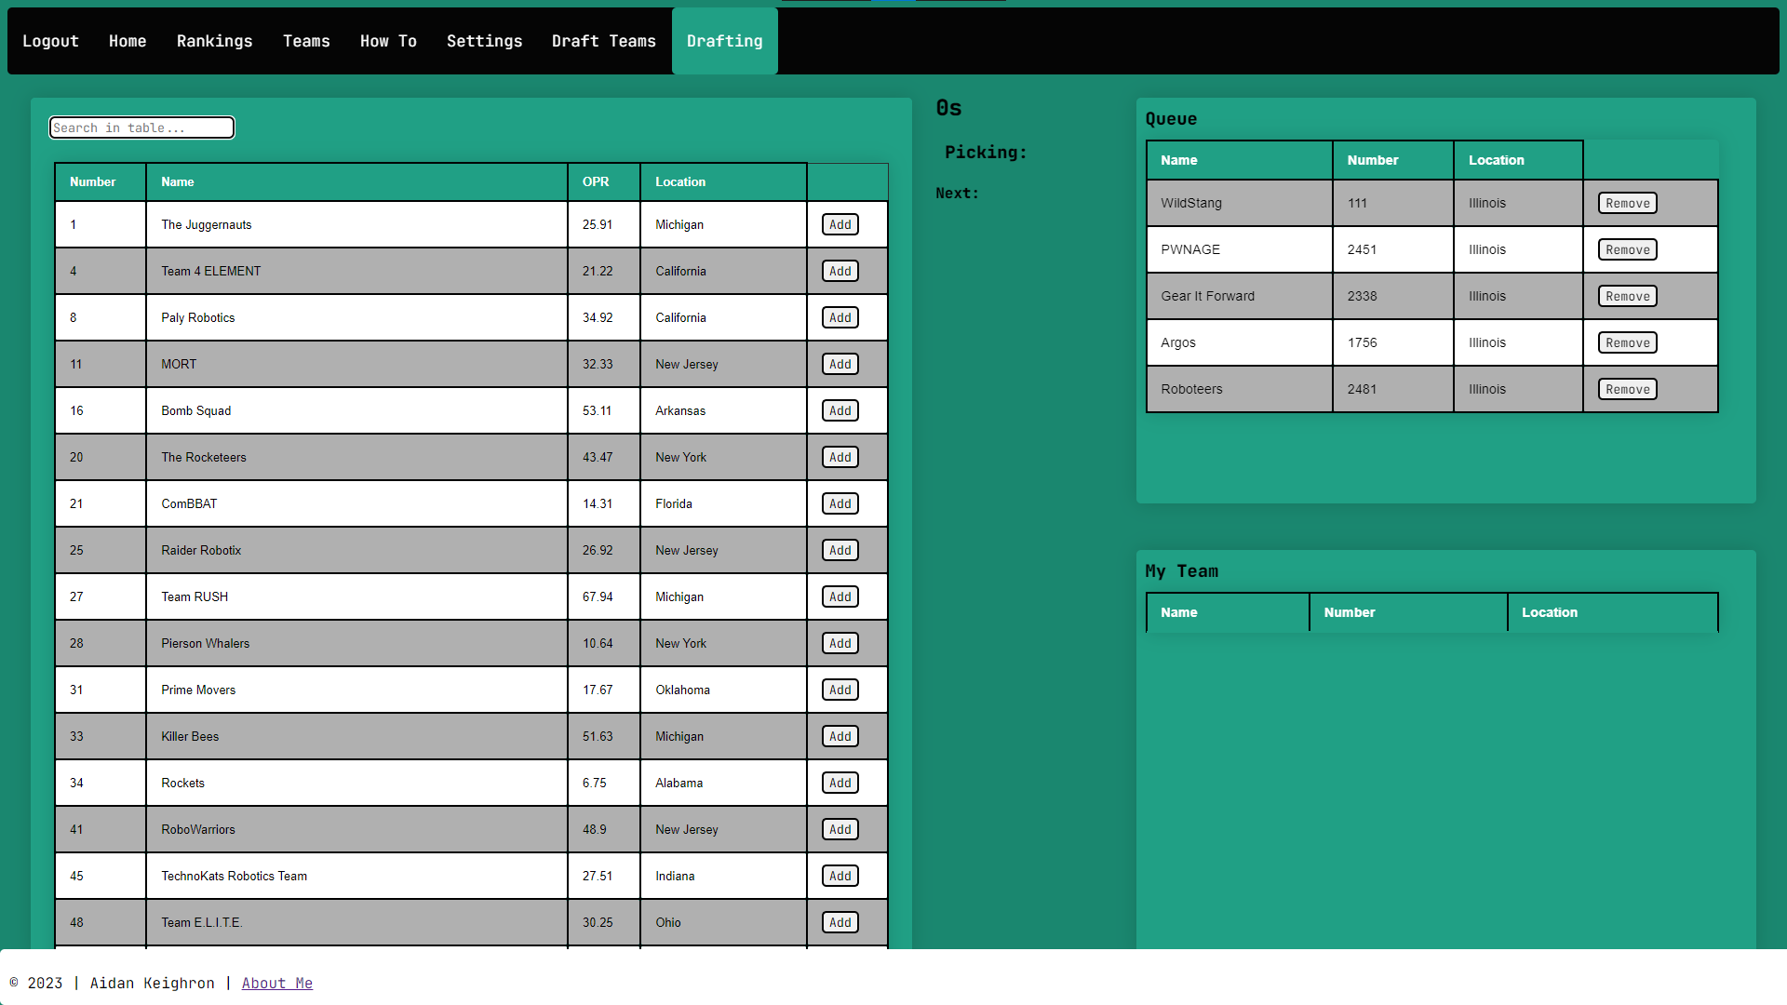Click the My Team Number header
1787x1005 pixels.
click(1408, 612)
